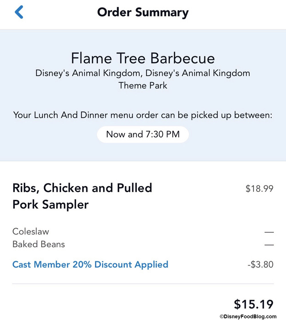Click the Lunch And Dinner pickup message

[x=143, y=115]
